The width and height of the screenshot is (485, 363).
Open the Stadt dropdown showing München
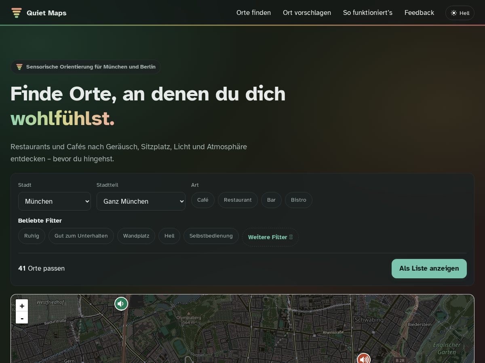[55, 201]
